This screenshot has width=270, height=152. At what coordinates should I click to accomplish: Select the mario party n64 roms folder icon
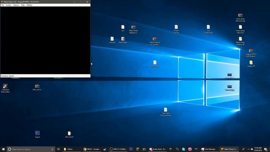[240, 29]
